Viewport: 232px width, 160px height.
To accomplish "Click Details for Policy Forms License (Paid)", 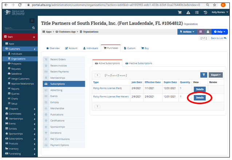I will click(200, 89).
